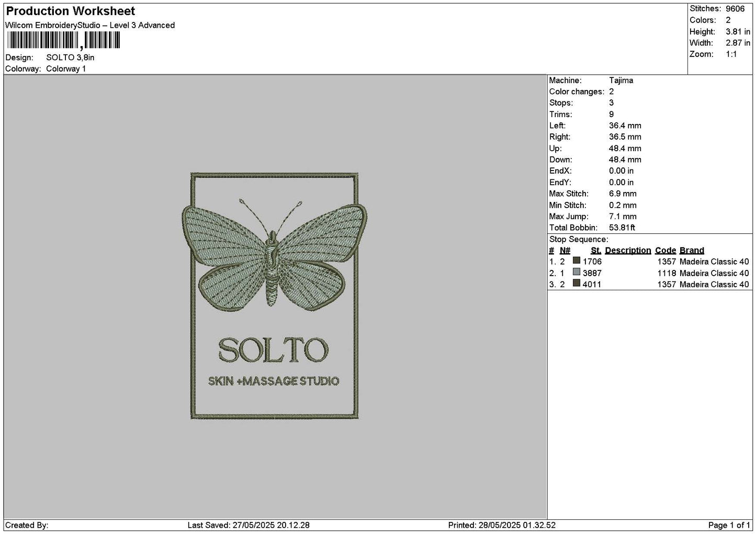Image resolution: width=756 pixels, height=534 pixels.
Task: Click the butterfly embroidery design preview
Action: point(274,296)
